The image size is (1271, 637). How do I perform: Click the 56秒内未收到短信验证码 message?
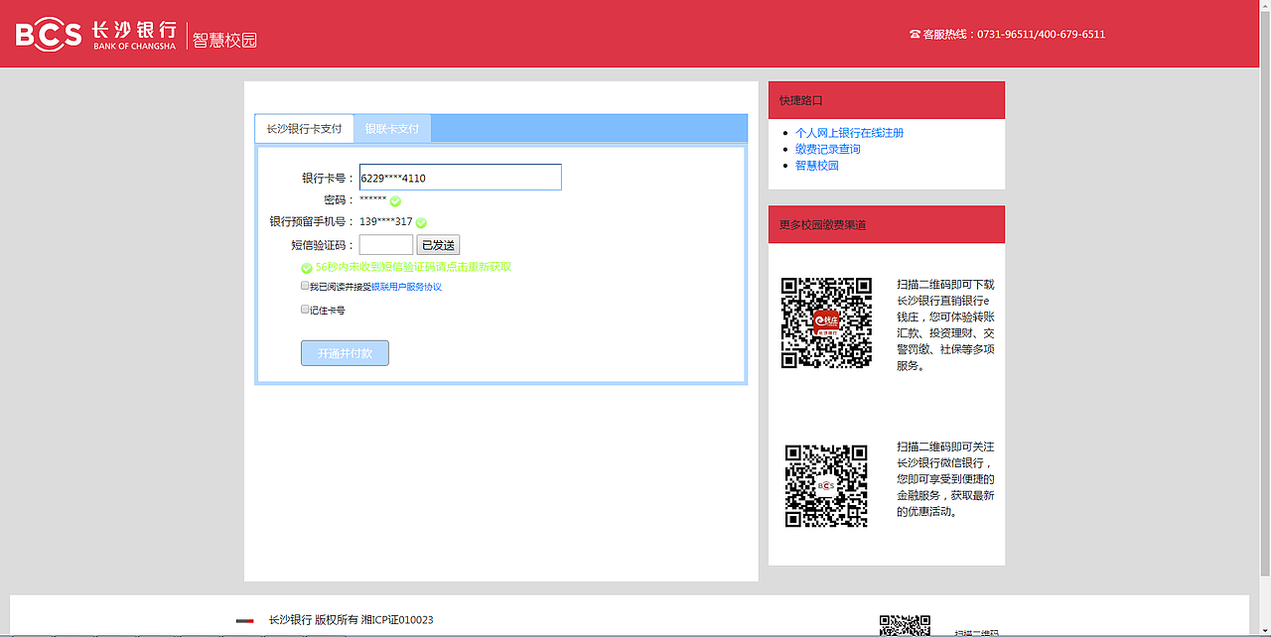[413, 268]
